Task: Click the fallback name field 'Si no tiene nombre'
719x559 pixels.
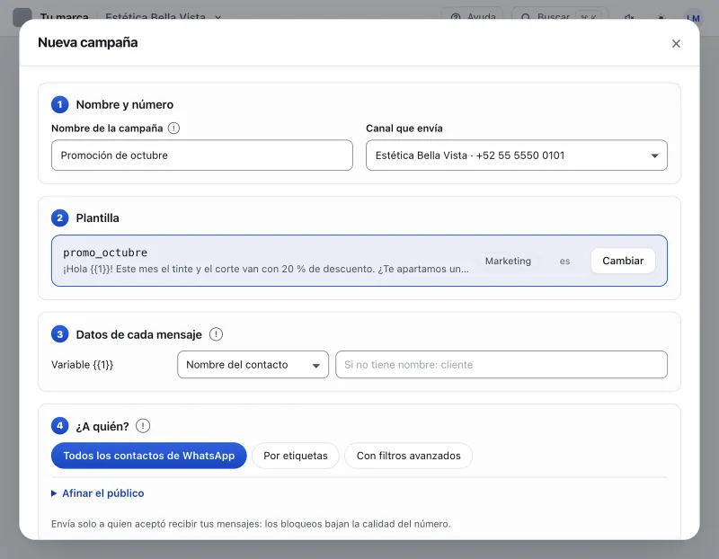Action: (502, 365)
